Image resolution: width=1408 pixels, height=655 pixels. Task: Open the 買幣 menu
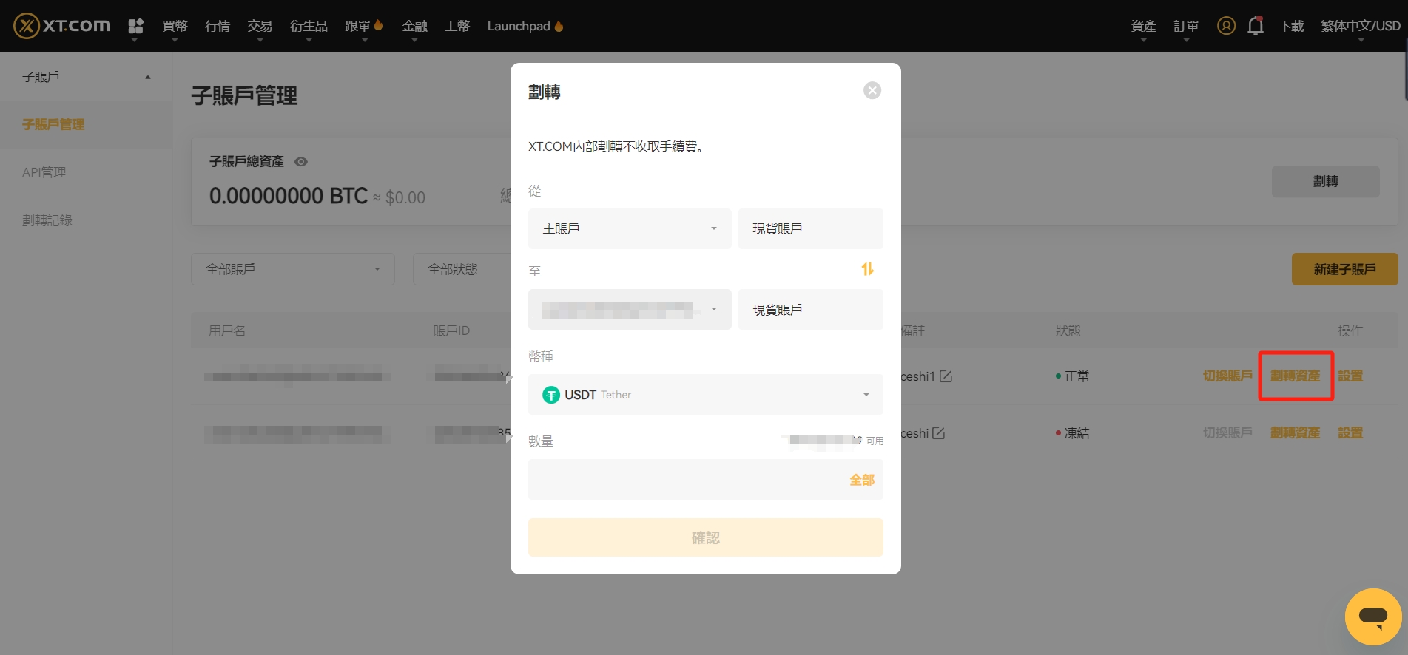(x=175, y=26)
